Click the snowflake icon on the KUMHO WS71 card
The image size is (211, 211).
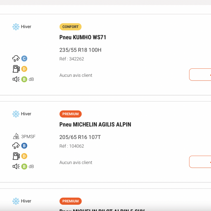(x=16, y=27)
